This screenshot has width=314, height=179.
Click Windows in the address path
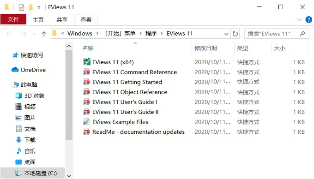coord(80,33)
